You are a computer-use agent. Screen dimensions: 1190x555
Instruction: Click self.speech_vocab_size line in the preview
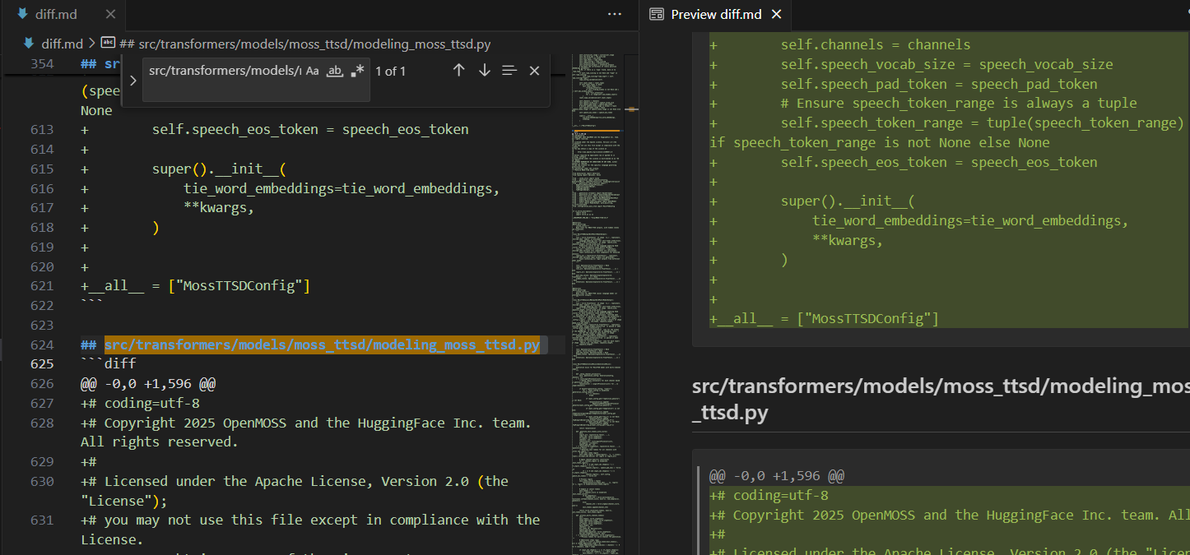click(x=946, y=64)
